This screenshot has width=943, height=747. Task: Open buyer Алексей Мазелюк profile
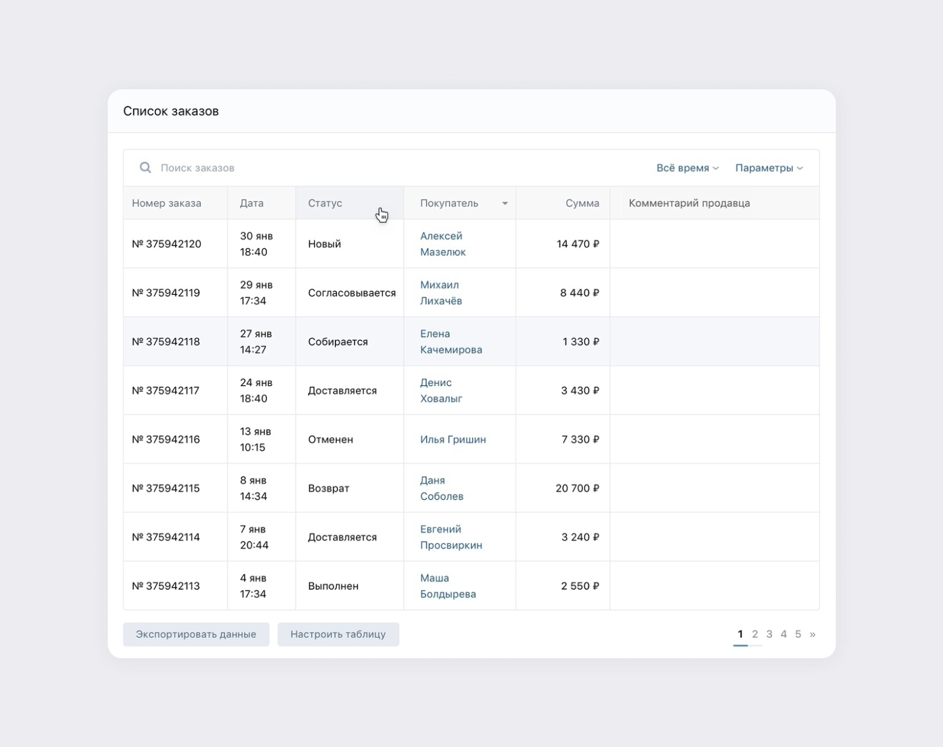pos(443,244)
